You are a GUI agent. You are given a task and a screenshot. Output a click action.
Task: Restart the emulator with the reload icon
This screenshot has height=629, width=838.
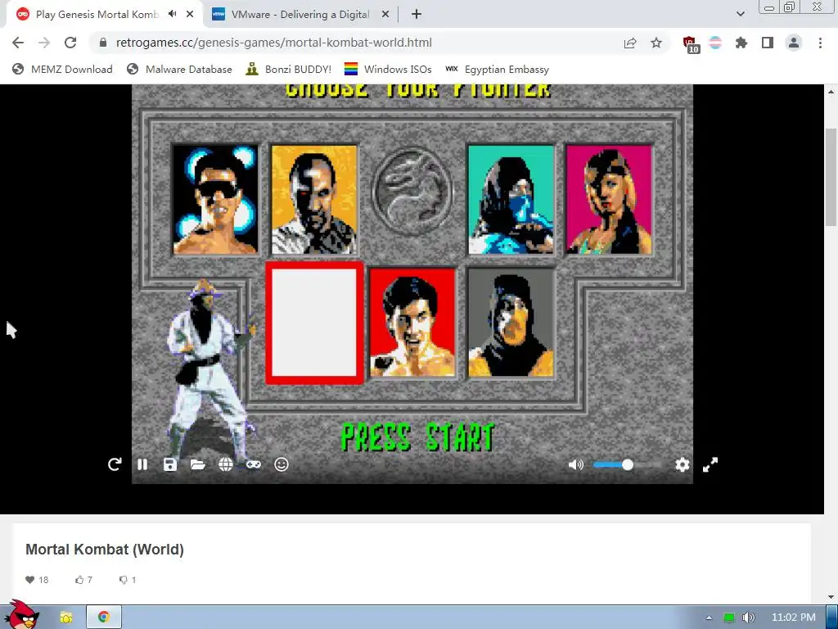[x=115, y=464]
